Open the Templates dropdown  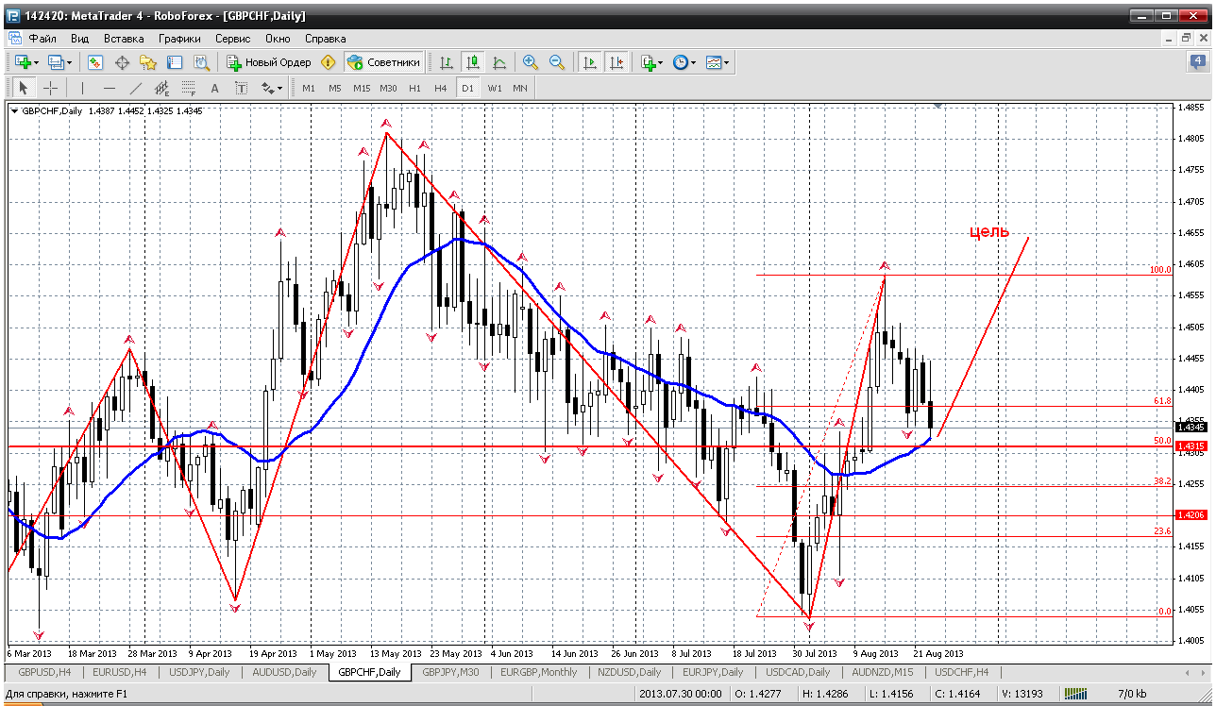[726, 62]
